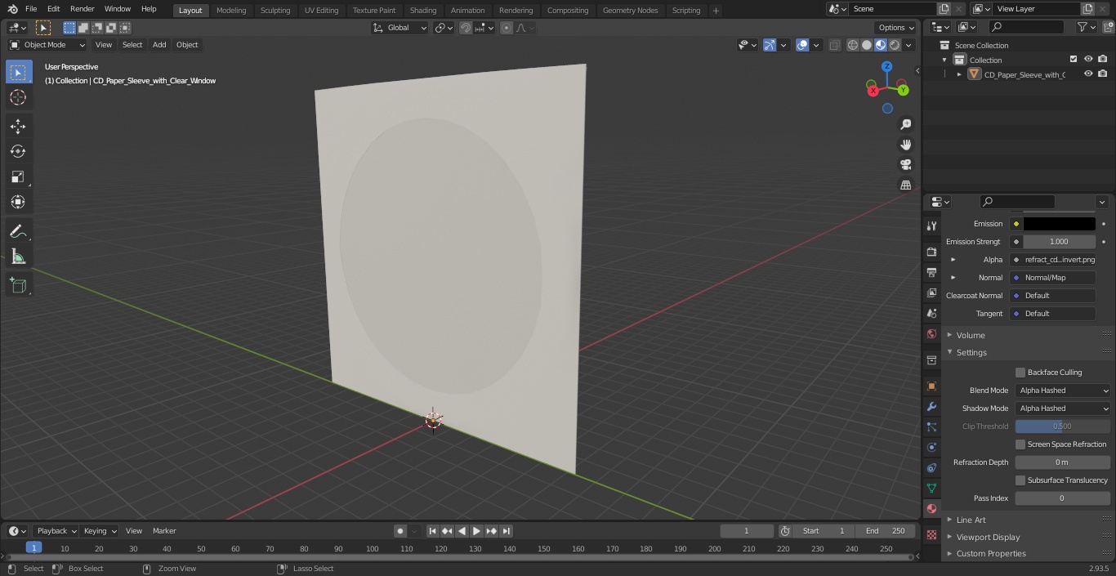Viewport: 1116px width, 576px height.
Task: Open the Render properties tab icon
Action: pos(931,252)
